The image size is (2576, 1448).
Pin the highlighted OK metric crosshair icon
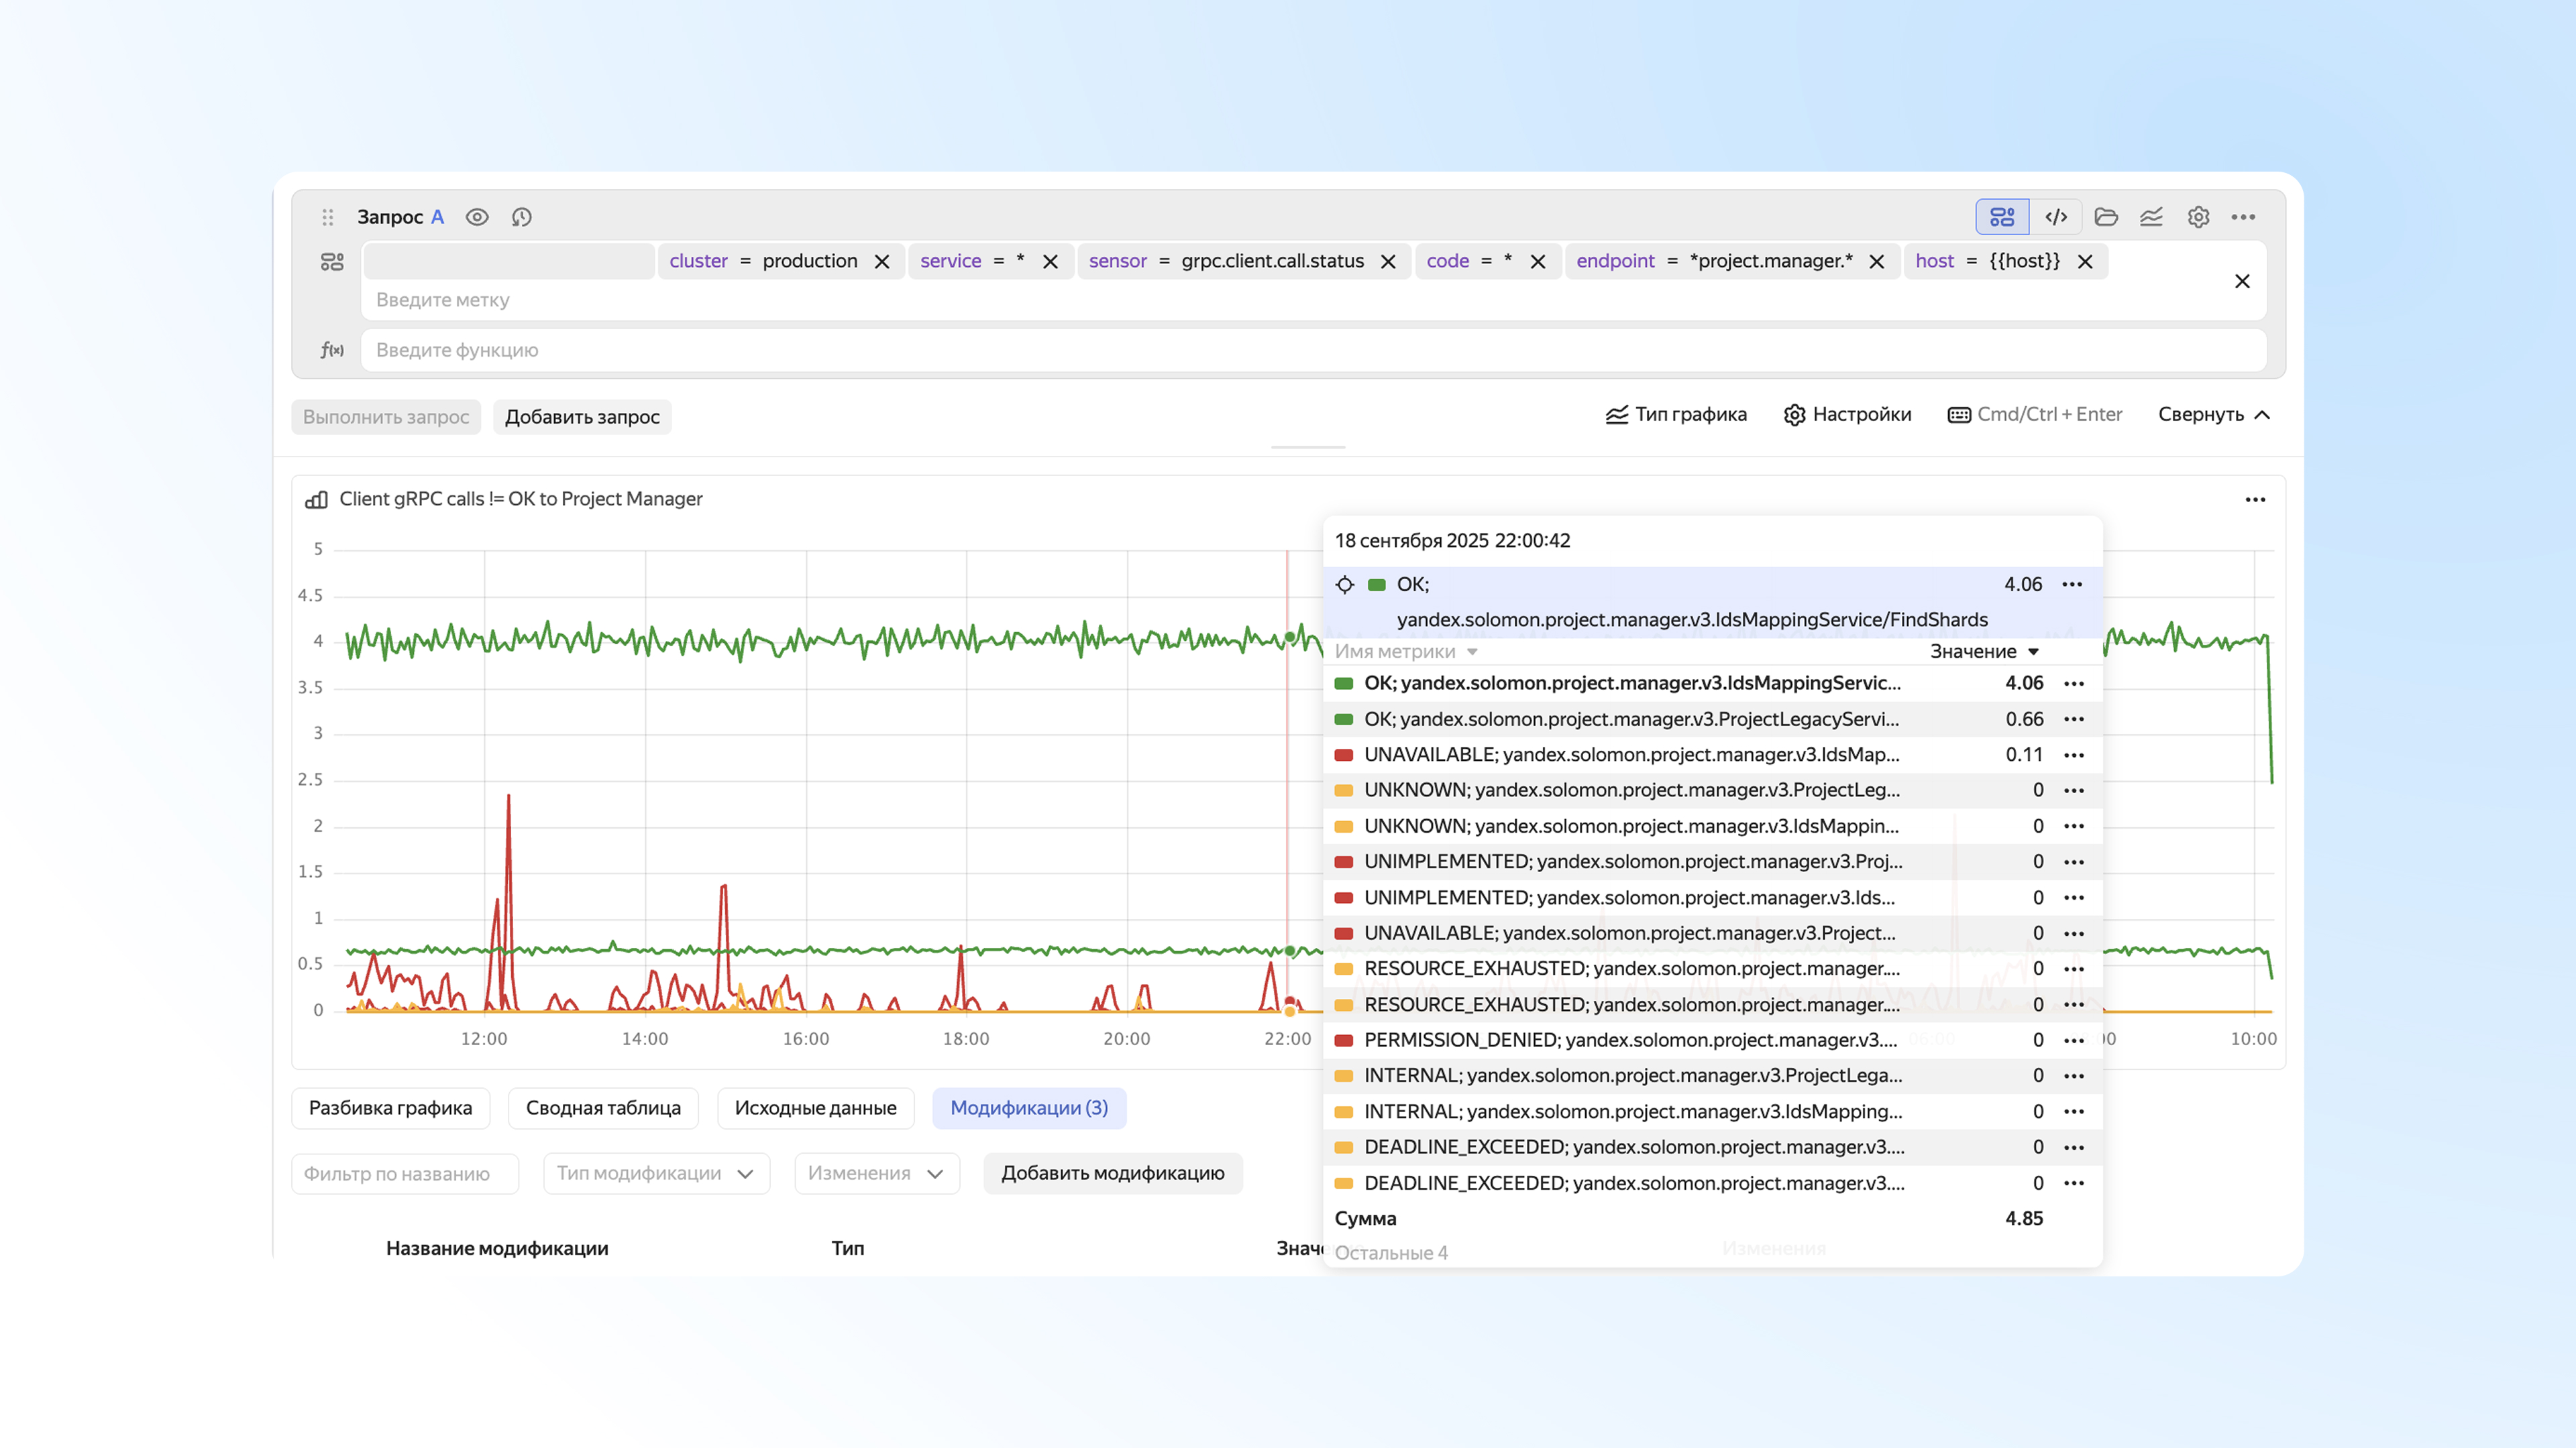click(x=1345, y=585)
